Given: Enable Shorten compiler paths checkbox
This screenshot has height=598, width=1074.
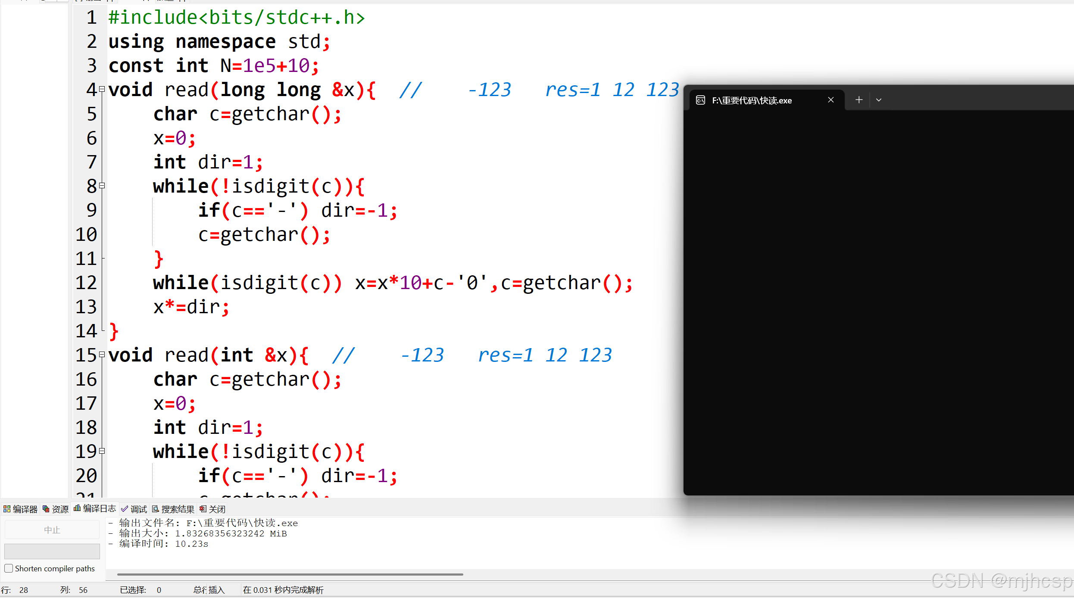Looking at the screenshot, I should coord(9,568).
